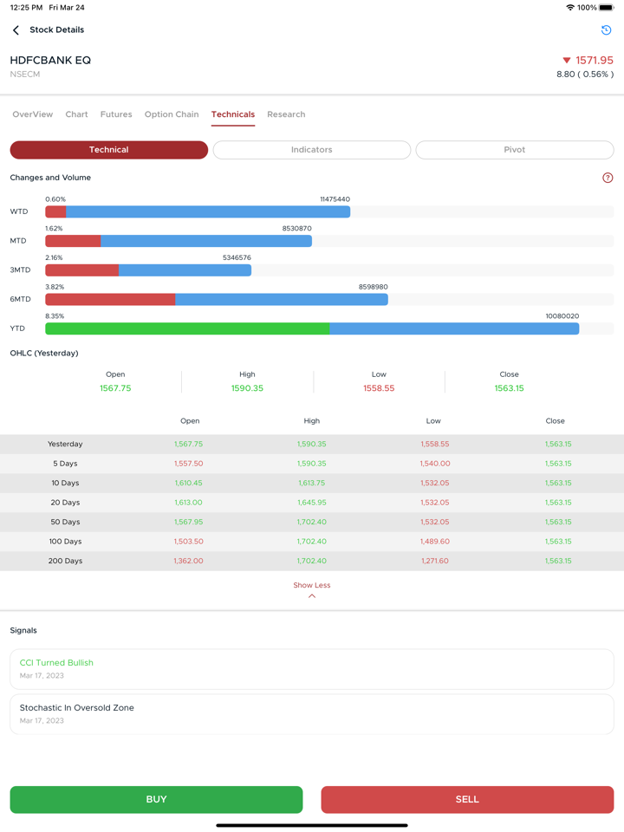This screenshot has height=832, width=624.
Task: Tap the battery status icon
Action: pos(607,8)
